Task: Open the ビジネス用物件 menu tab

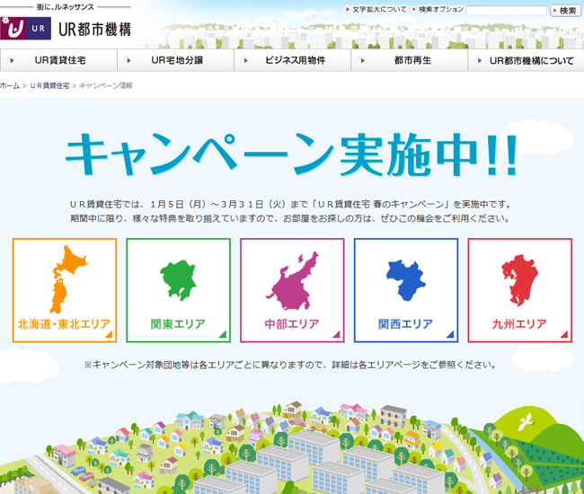Action: click(x=292, y=60)
